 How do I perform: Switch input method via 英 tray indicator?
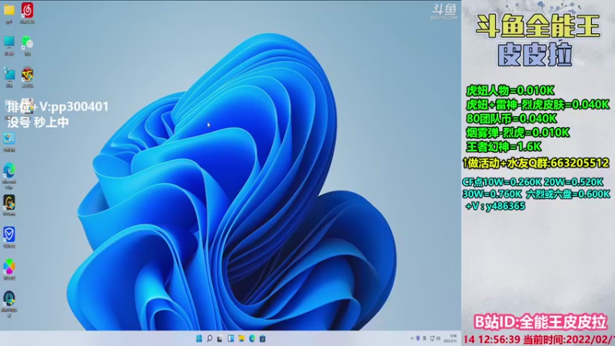pos(424,338)
